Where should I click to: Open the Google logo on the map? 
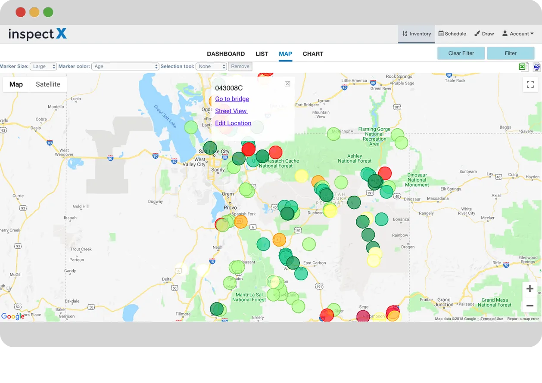[13, 317]
